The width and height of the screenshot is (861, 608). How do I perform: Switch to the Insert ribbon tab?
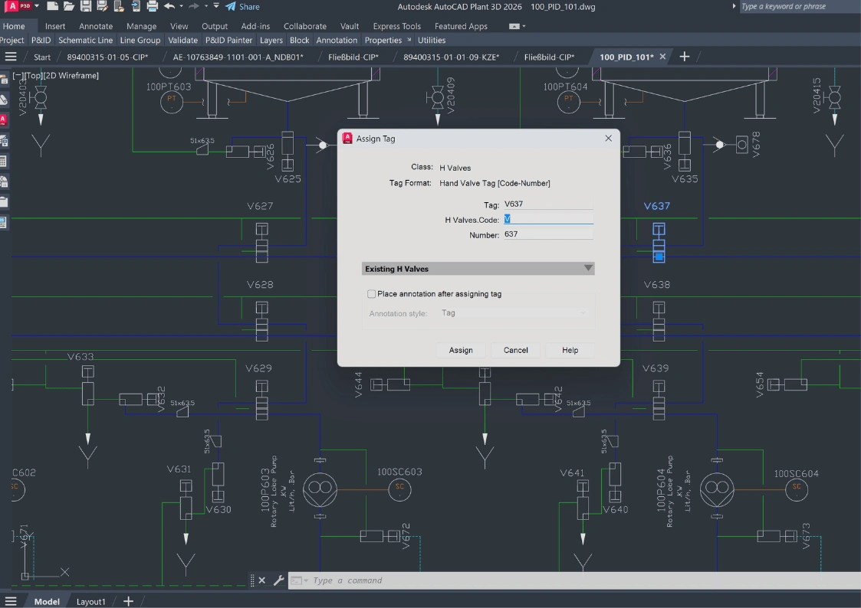pos(55,26)
